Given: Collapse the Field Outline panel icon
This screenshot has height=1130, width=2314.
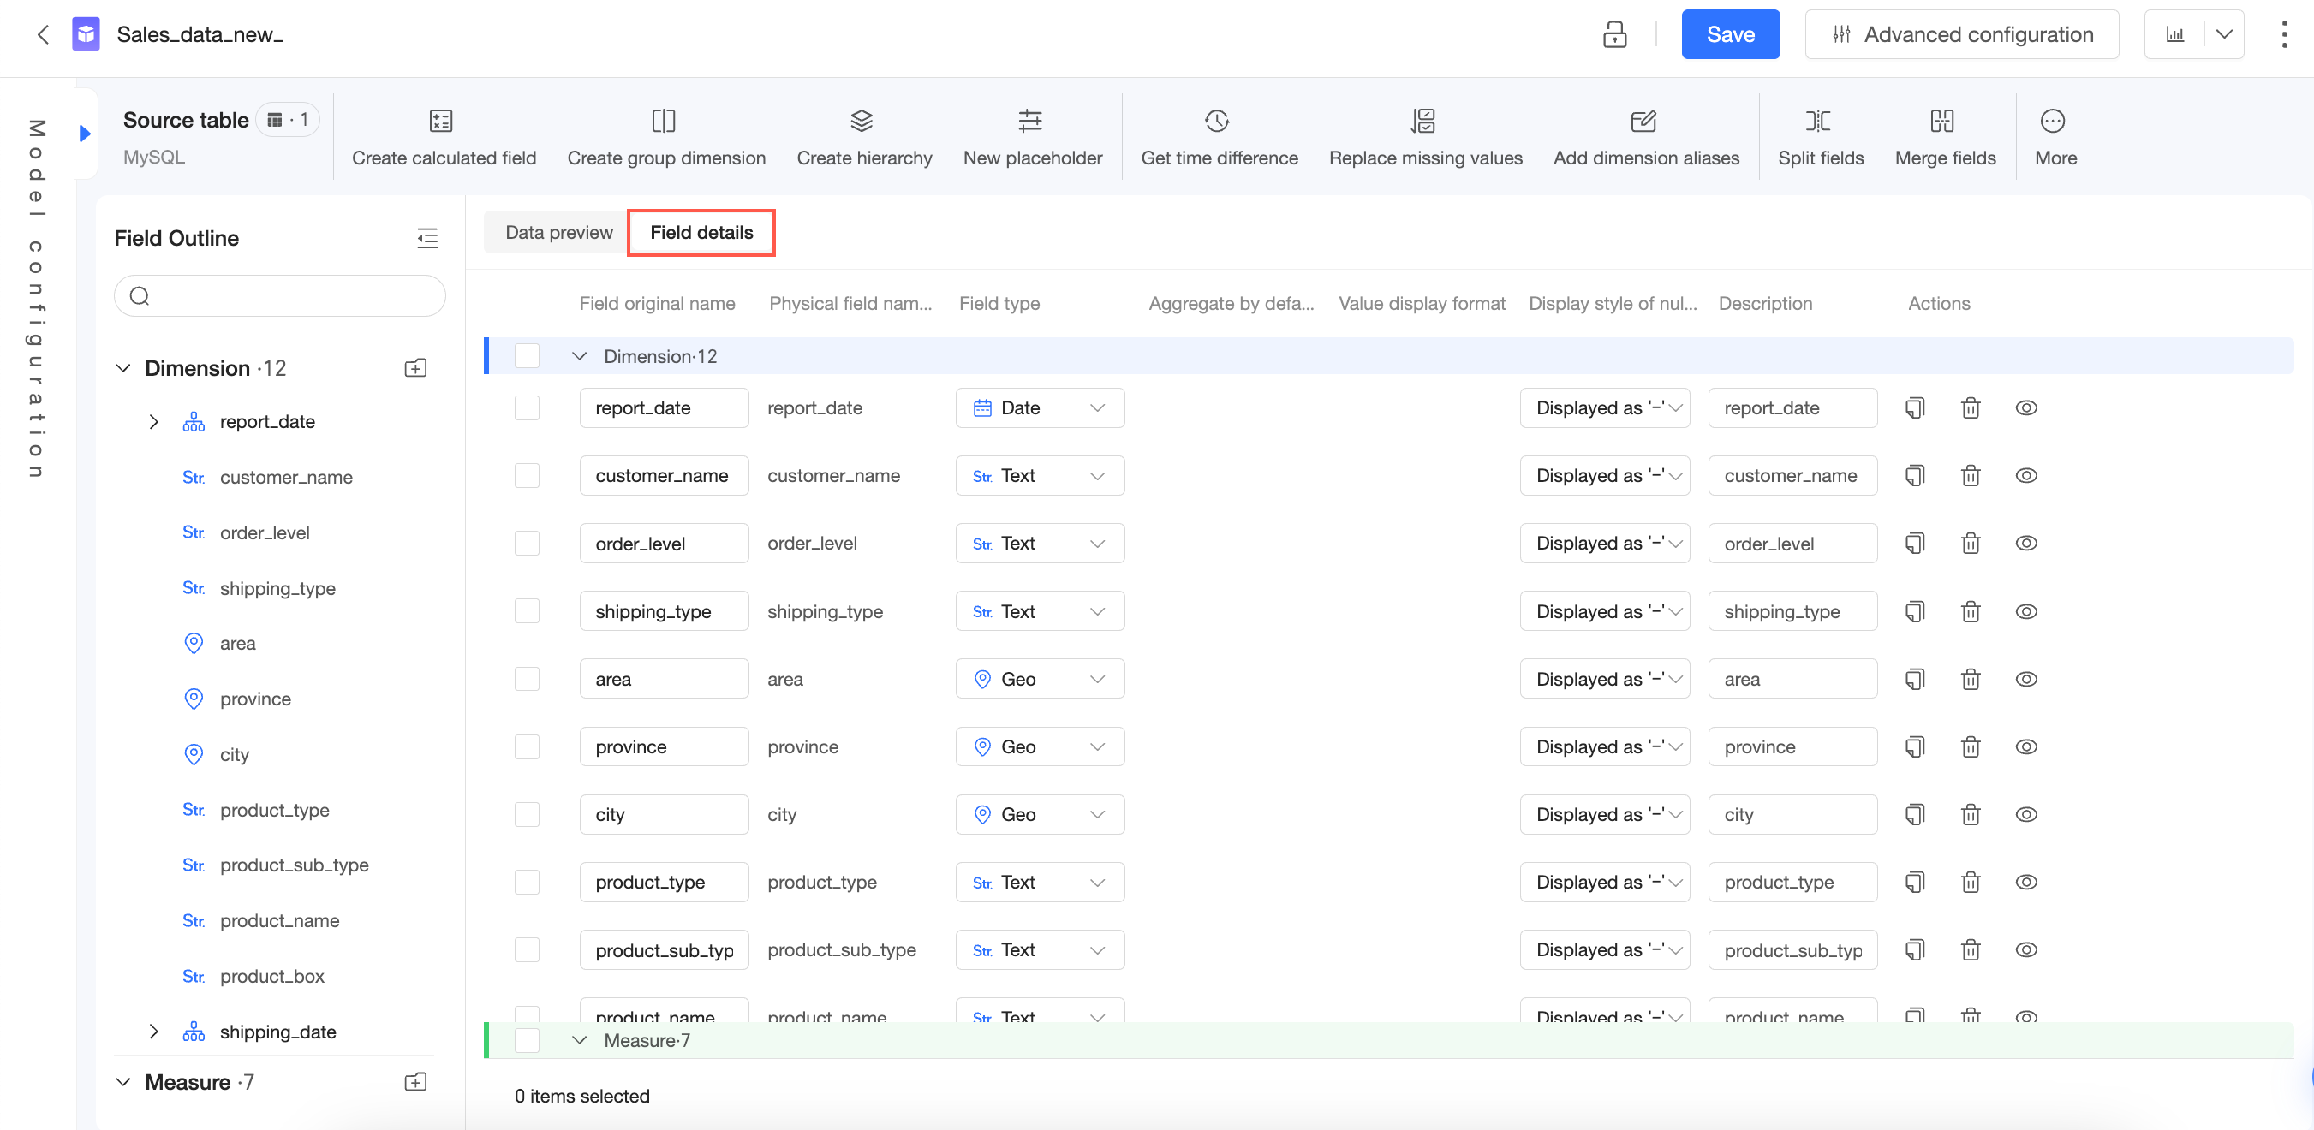Looking at the screenshot, I should point(427,238).
